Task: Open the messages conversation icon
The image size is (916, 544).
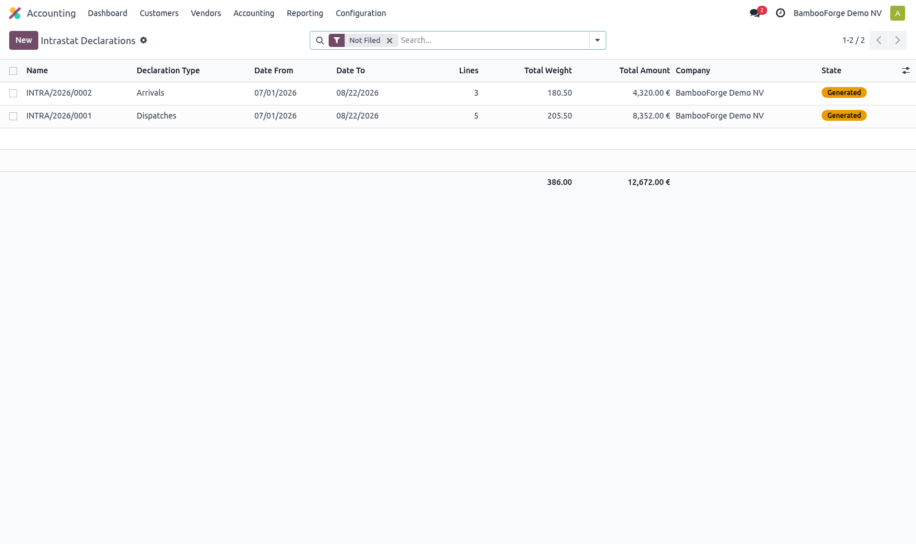Action: (x=755, y=13)
